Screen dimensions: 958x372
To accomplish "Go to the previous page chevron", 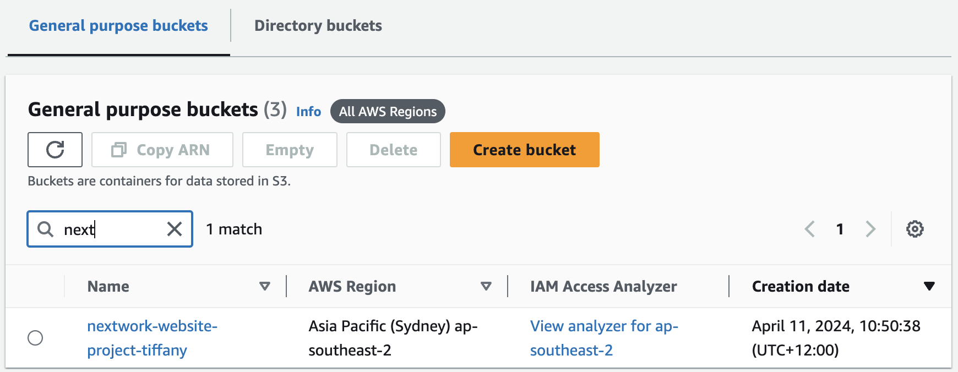I will [x=809, y=229].
